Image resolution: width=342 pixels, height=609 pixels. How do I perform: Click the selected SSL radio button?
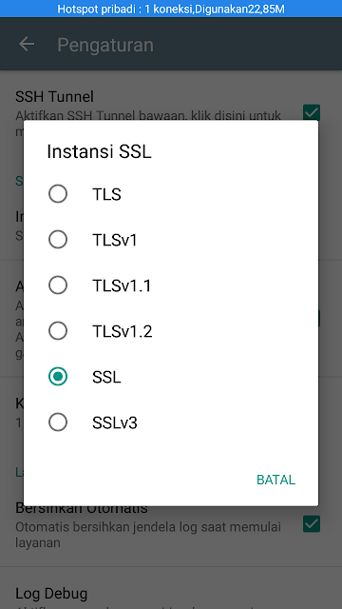click(58, 377)
